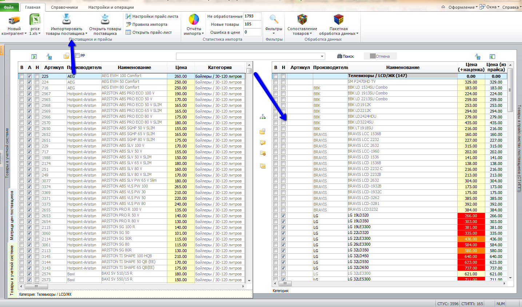The image size is (522, 307).
Task: Click the green hierarchy tree icon between tables
Action: coord(262,117)
